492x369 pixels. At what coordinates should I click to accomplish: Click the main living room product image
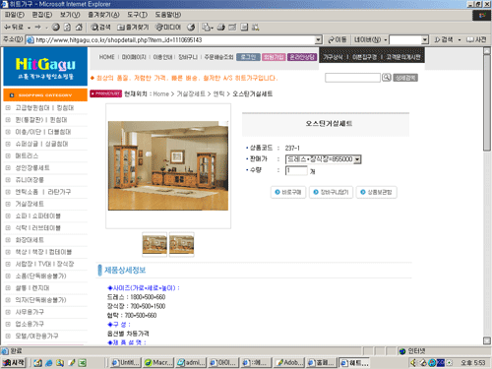(168, 165)
